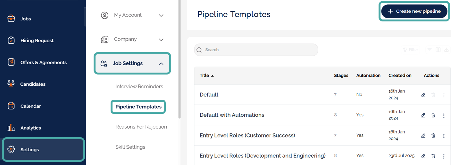Viewport: 451px width, 165px height.
Task: Open the Filter button
Action: click(411, 50)
